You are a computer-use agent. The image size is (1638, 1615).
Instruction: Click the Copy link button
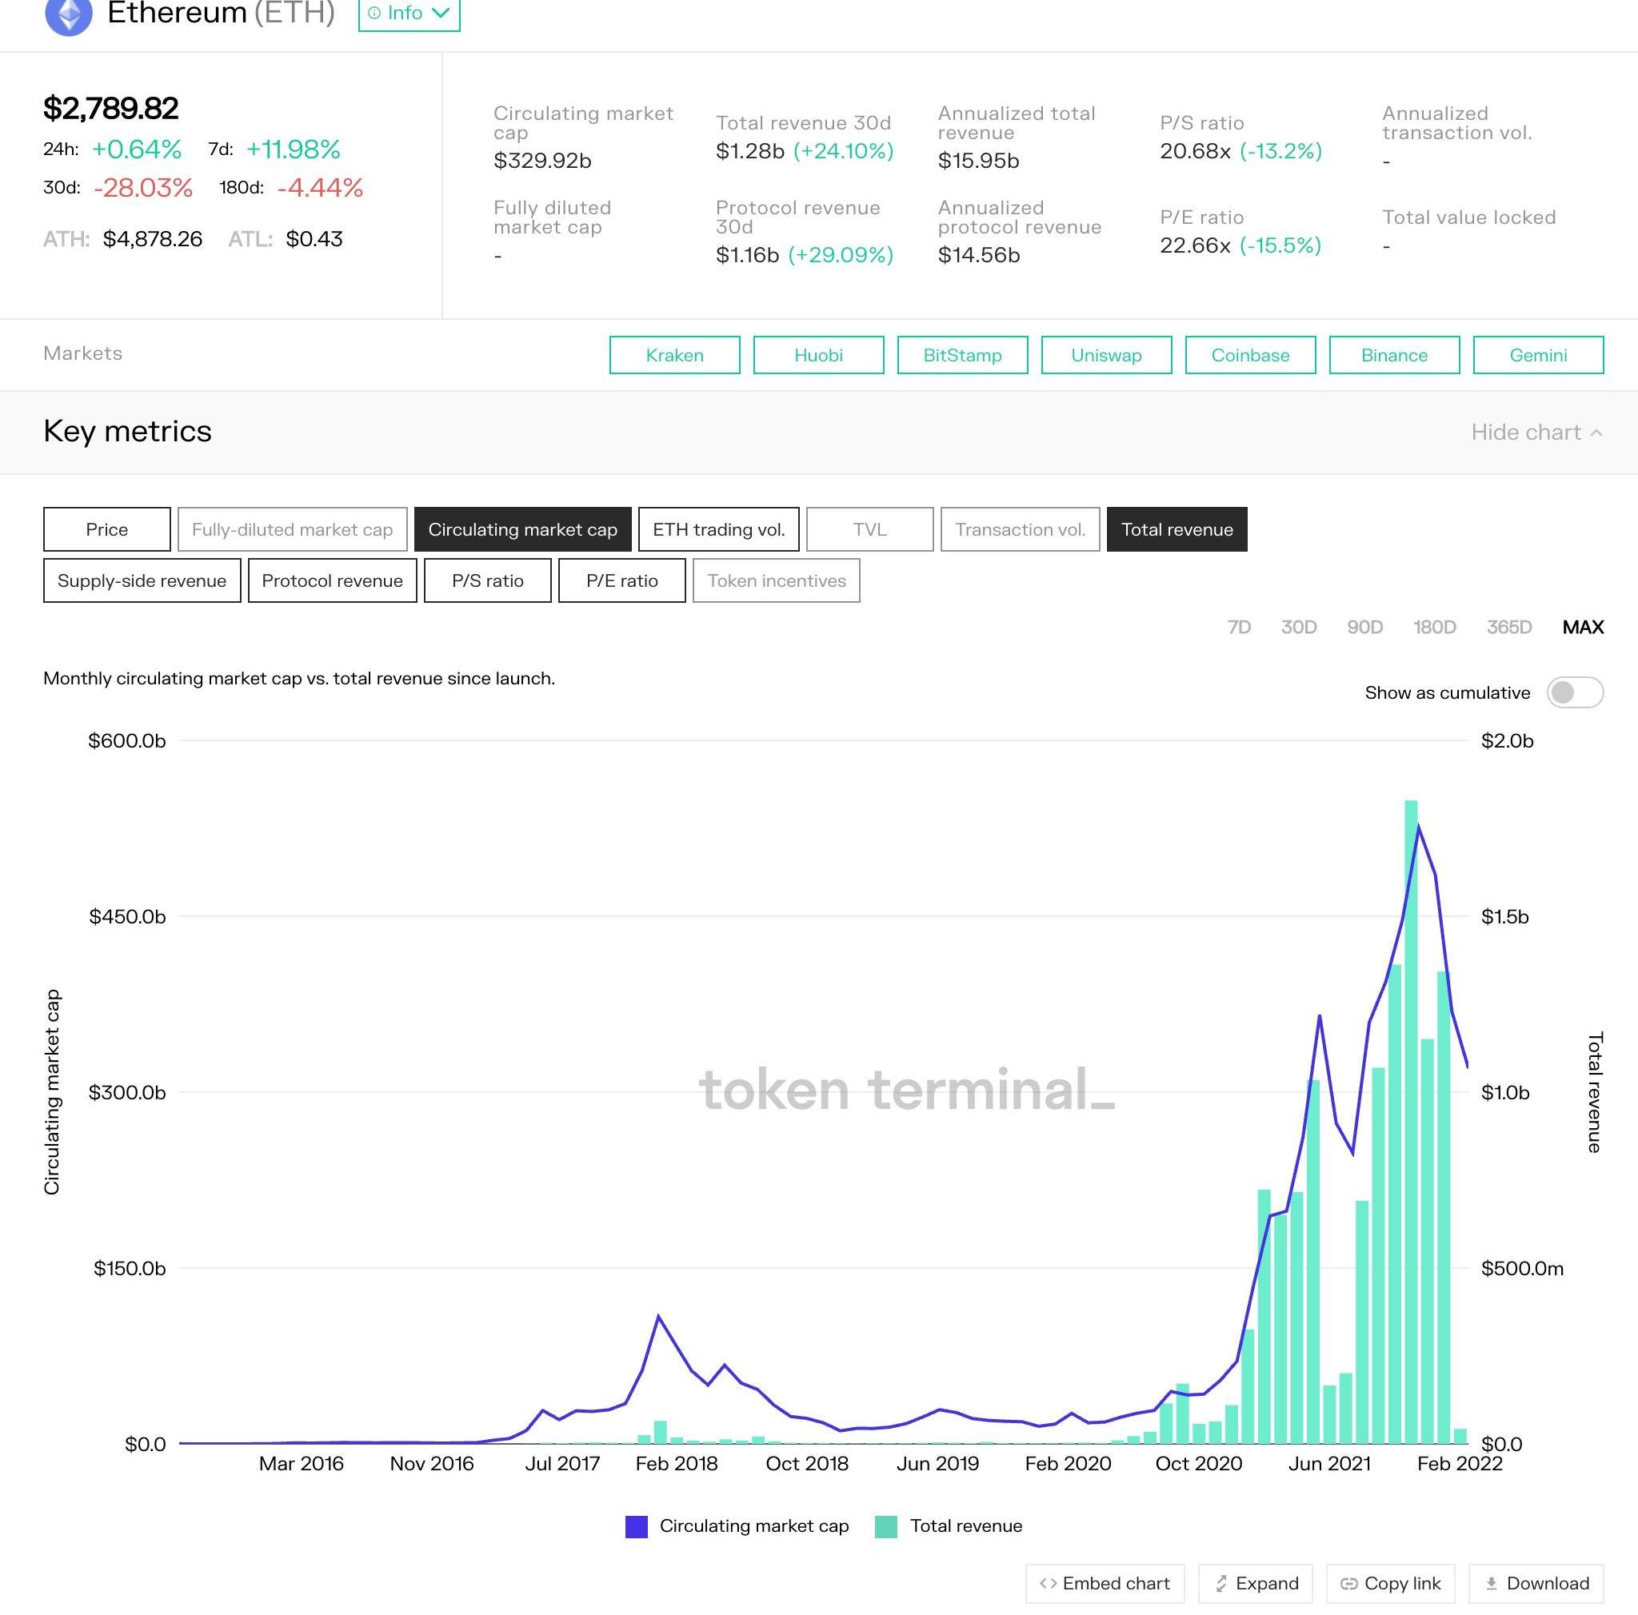[1390, 1584]
